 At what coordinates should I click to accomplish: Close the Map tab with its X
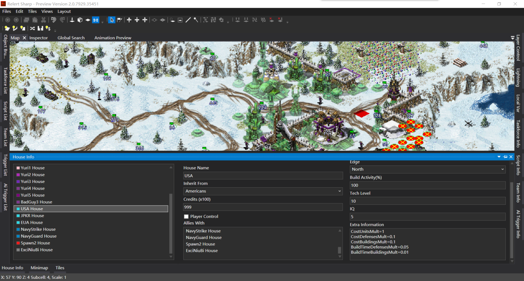24,38
